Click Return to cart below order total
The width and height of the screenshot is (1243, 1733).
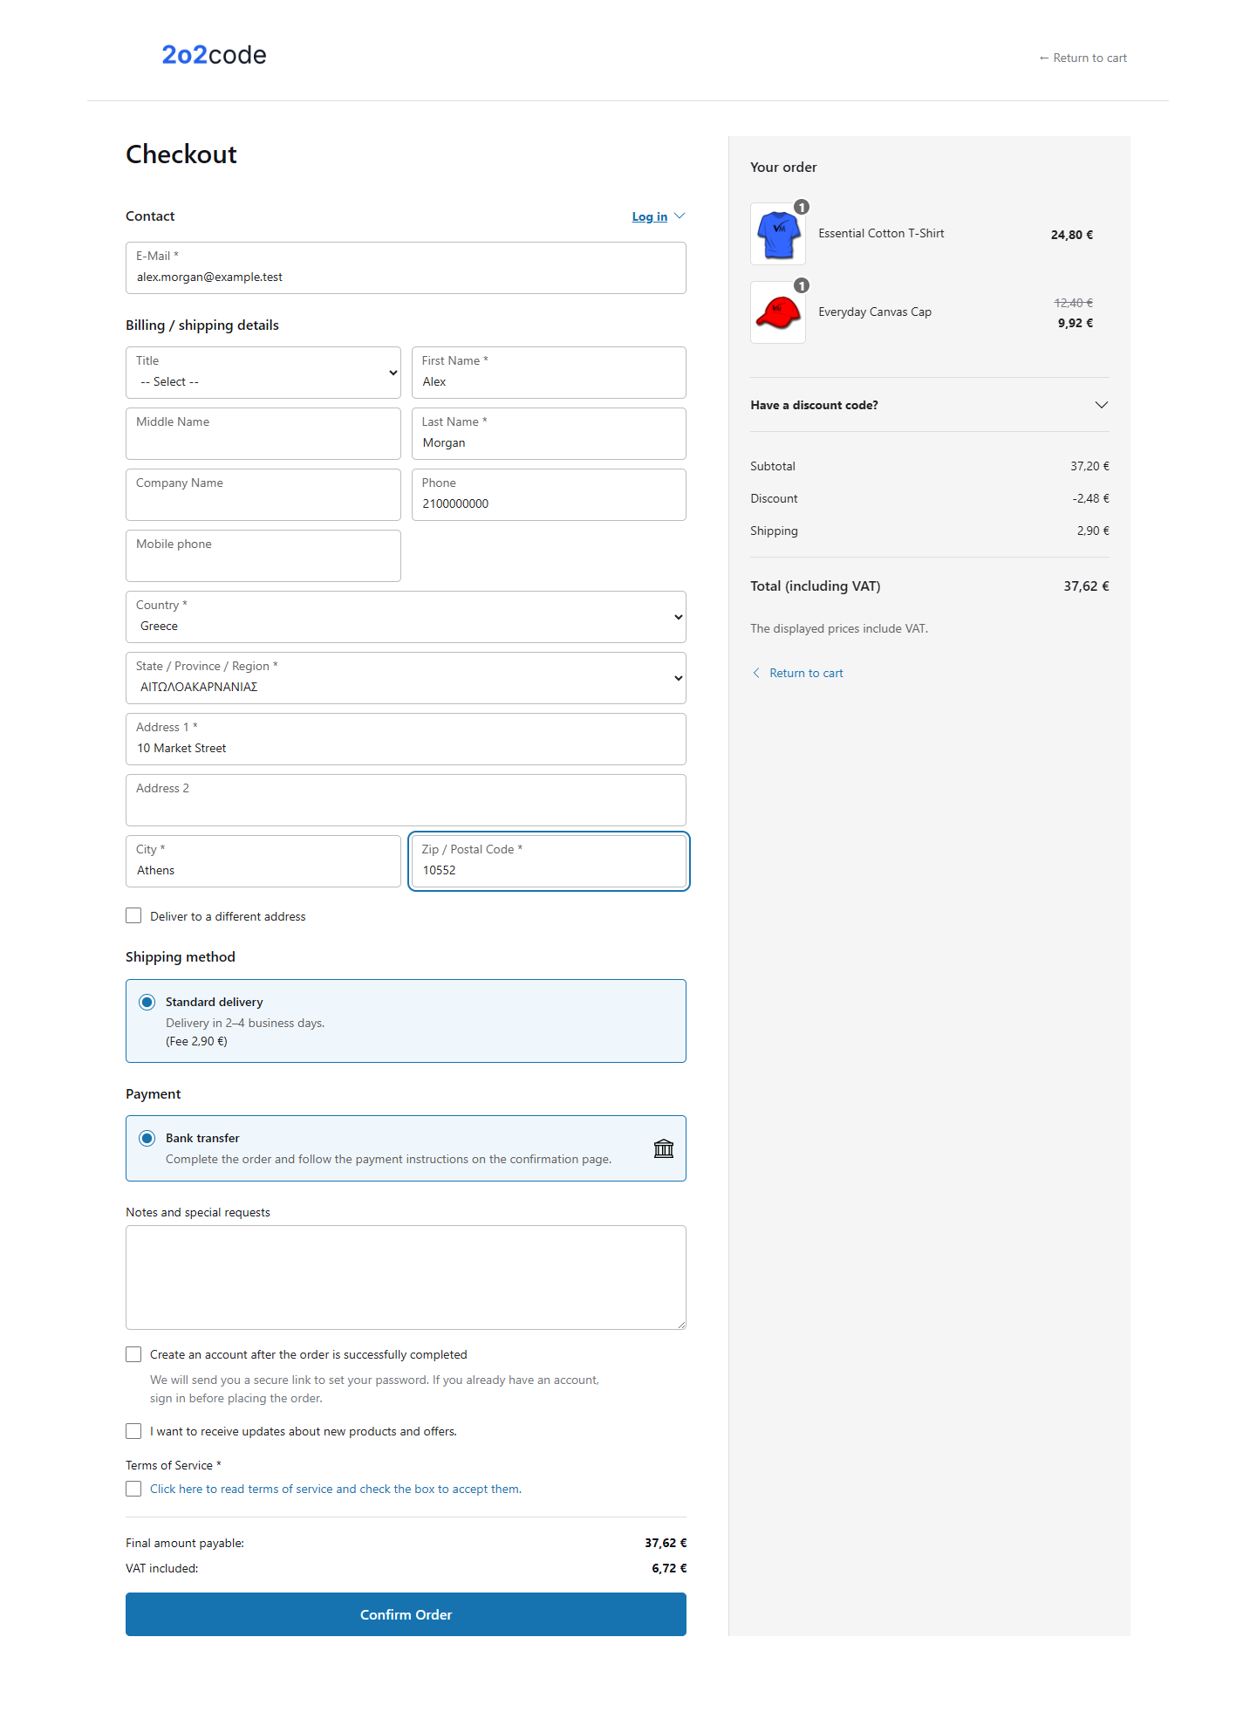click(x=806, y=673)
